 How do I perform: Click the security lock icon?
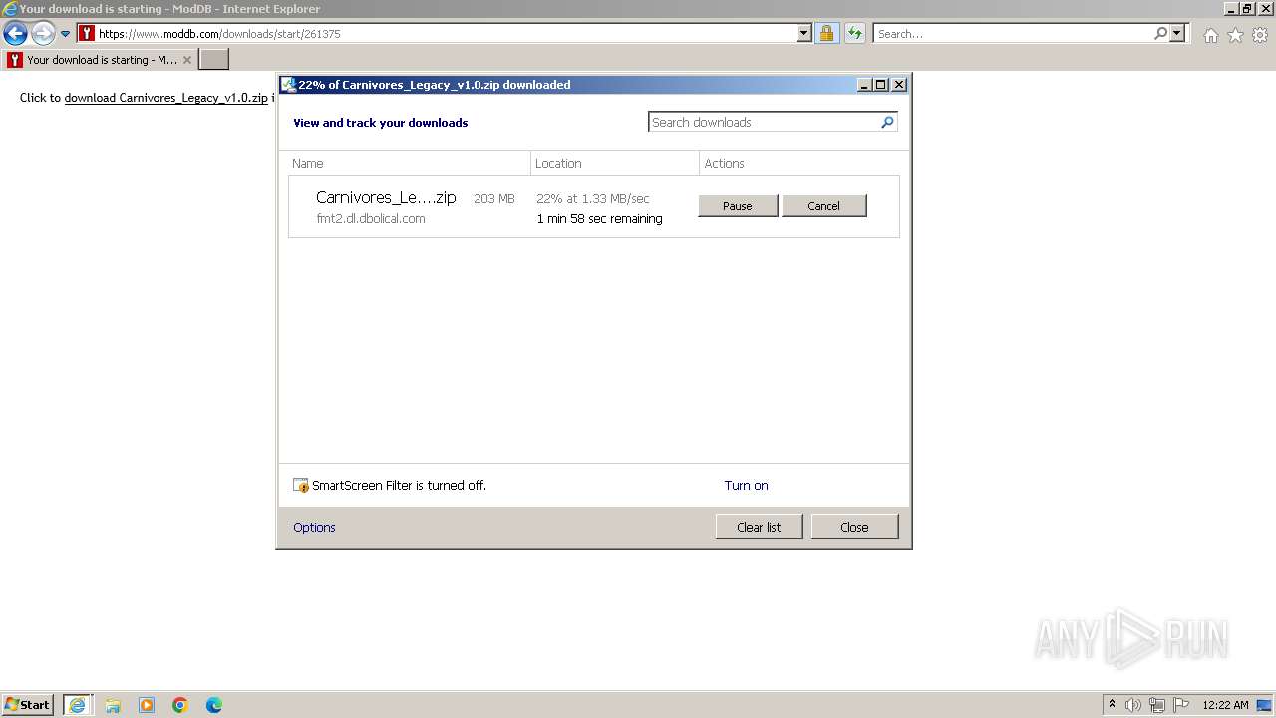coord(826,33)
